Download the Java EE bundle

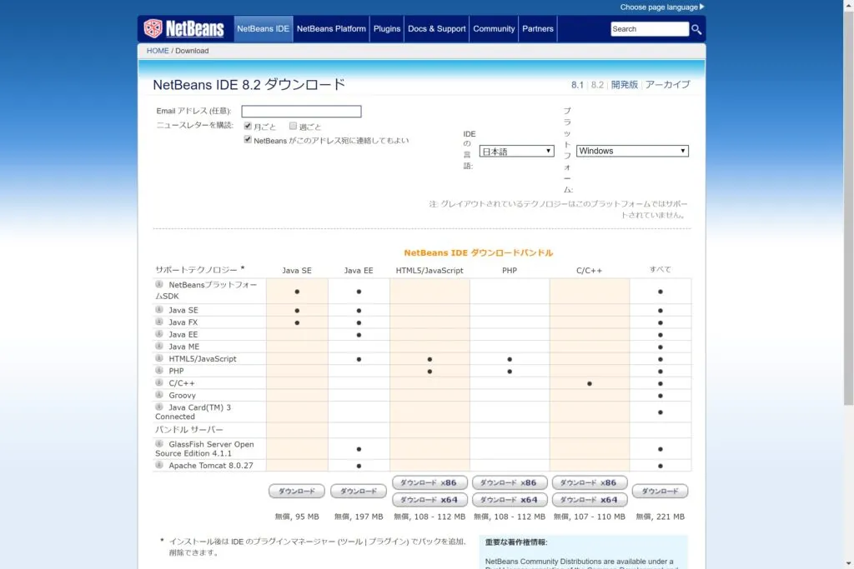coord(359,491)
